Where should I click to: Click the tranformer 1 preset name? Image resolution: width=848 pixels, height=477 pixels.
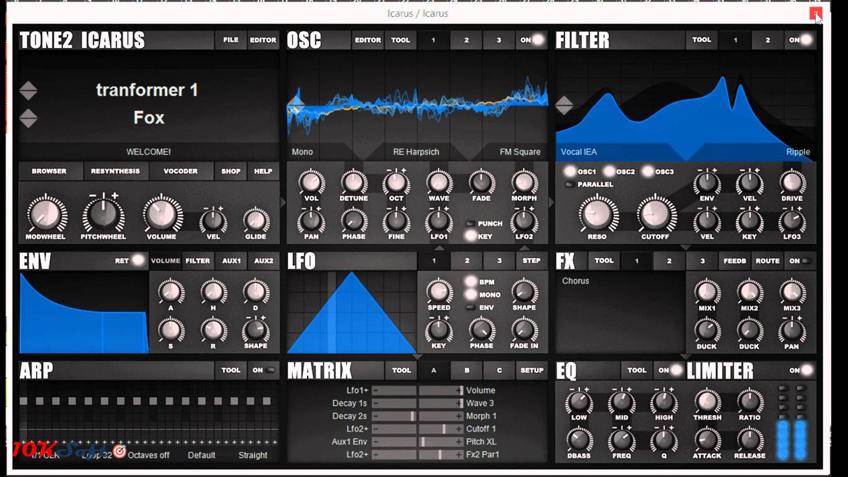pyautogui.click(x=147, y=90)
